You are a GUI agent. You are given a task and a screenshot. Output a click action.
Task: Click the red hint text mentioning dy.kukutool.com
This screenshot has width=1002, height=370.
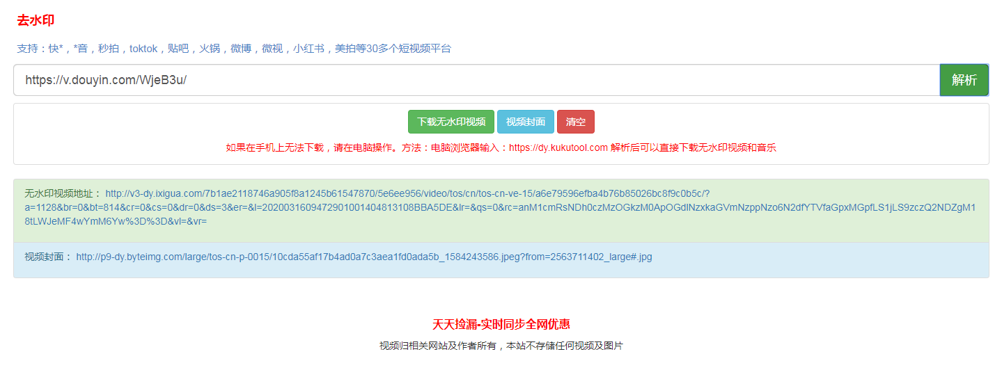click(501, 147)
